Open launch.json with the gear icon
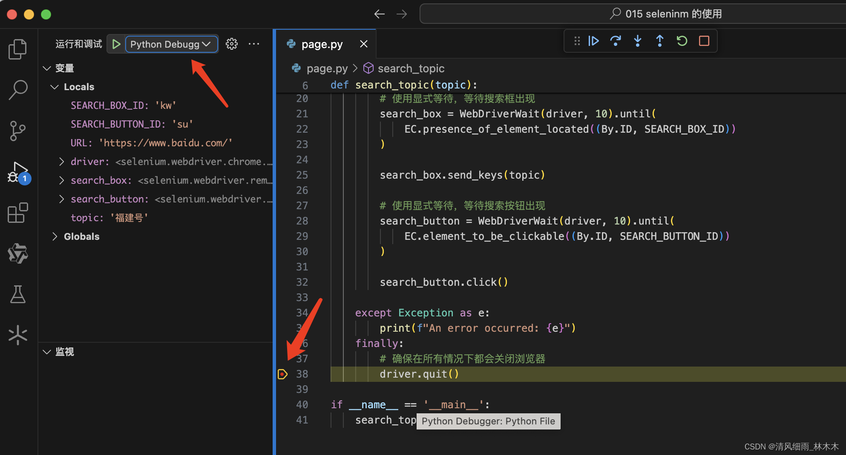 [232, 44]
